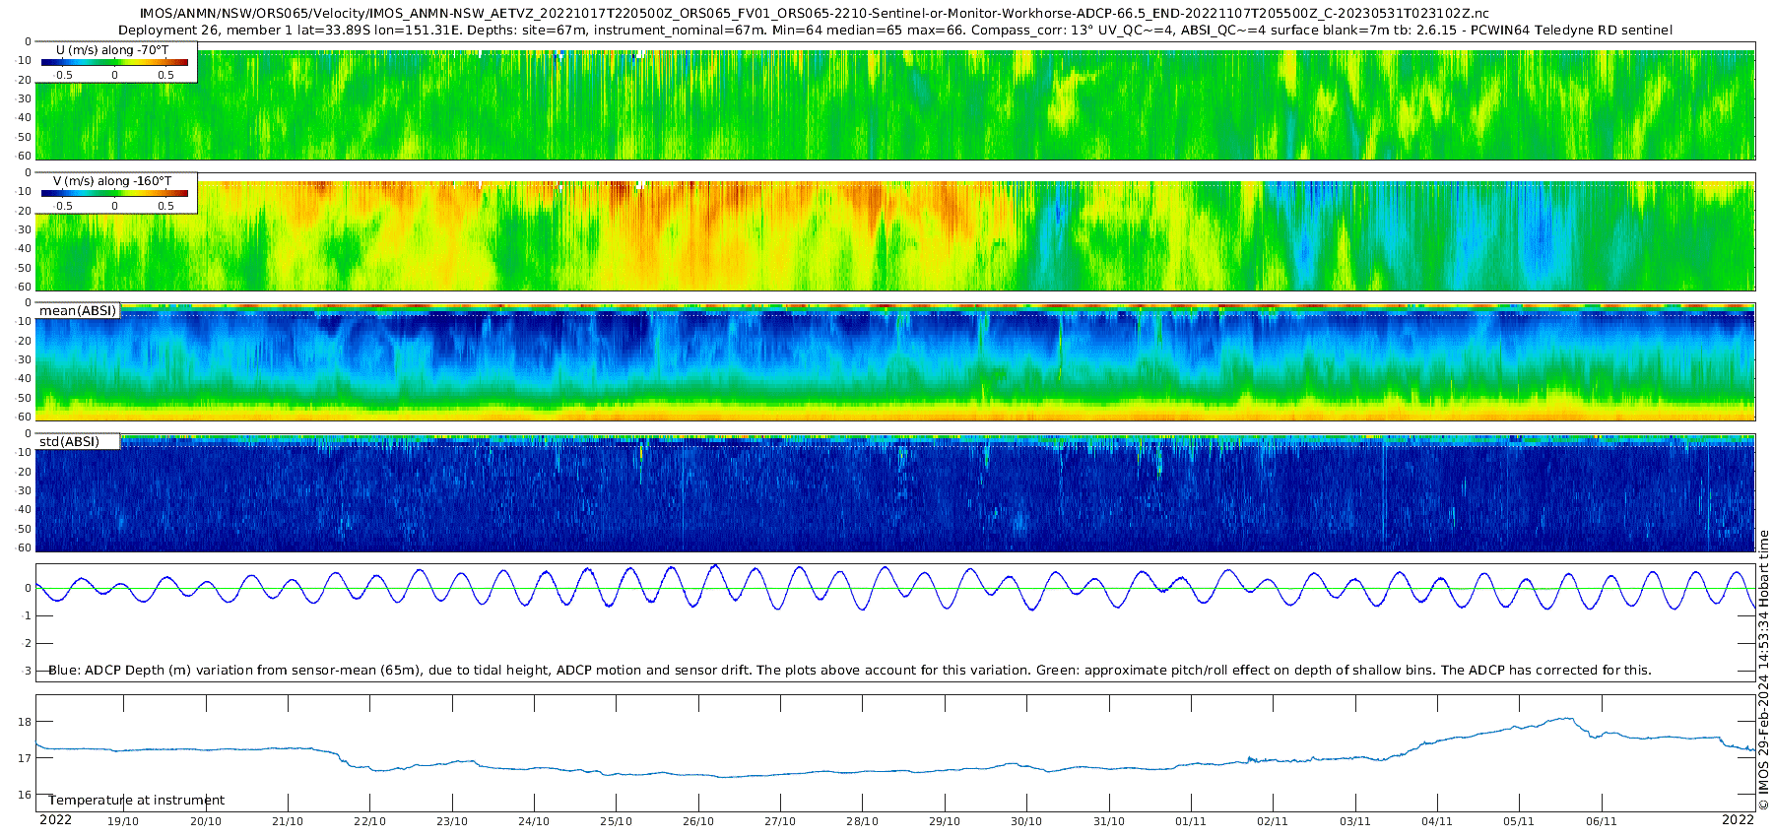Select the mean(ABSI) panel label
The width and height of the screenshot is (1773, 837).
[78, 310]
